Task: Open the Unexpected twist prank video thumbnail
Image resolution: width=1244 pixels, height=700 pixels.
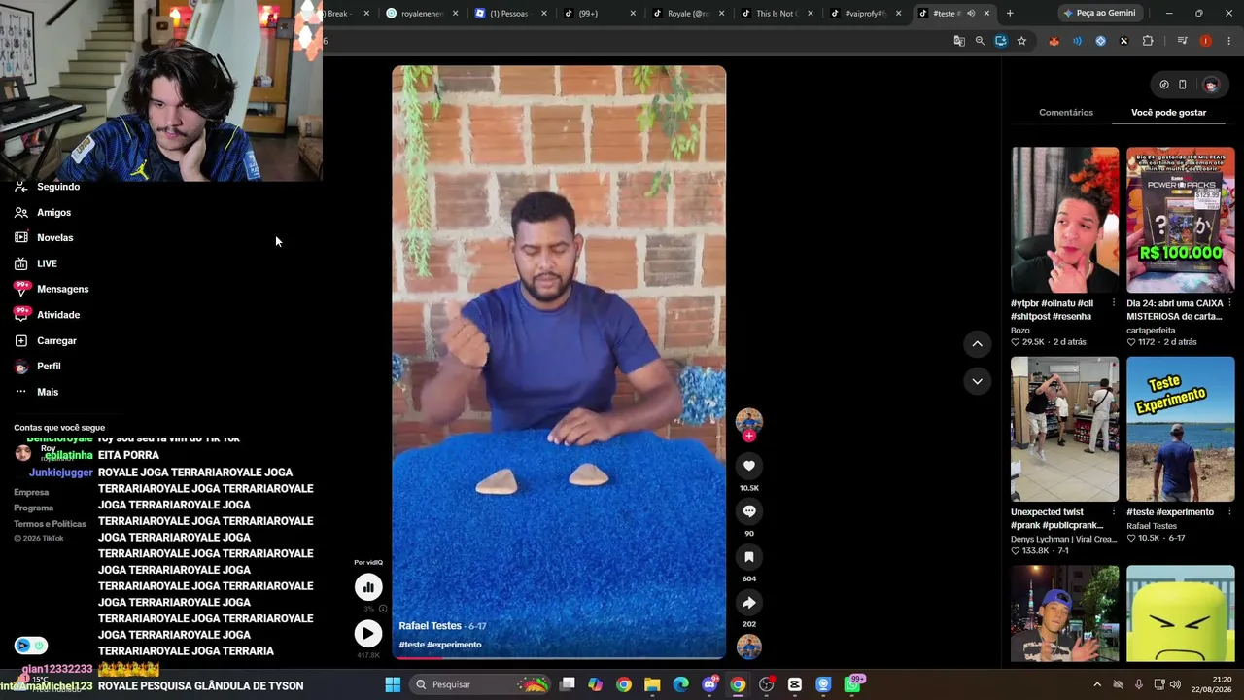Action: tap(1064, 429)
